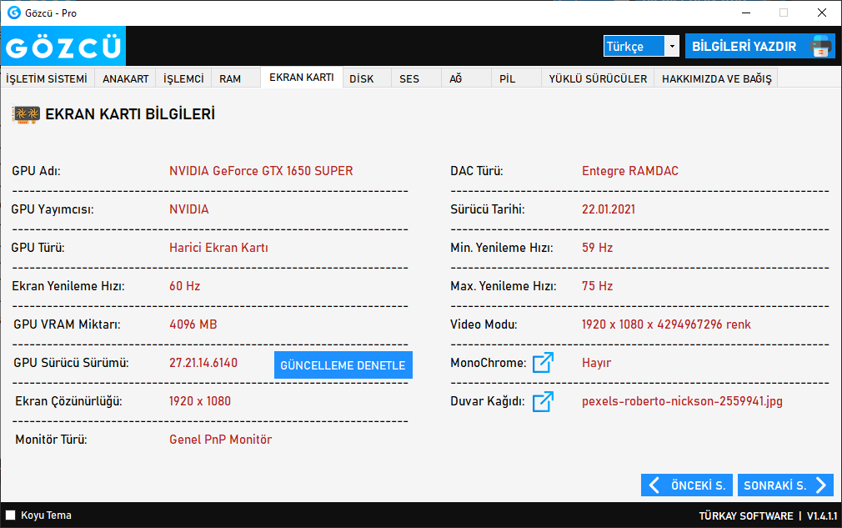Close the Gözcü window
Image resolution: width=842 pixels, height=528 pixels.
tap(822, 13)
